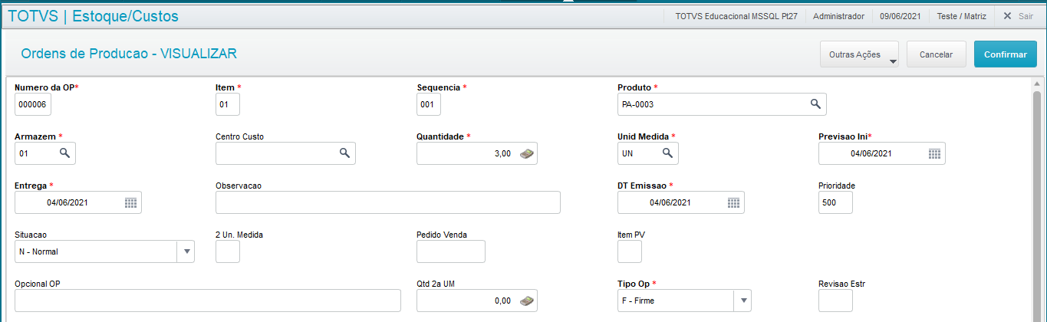Click the TOTVS Educacional MSSQL Pt27 text

[737, 16]
